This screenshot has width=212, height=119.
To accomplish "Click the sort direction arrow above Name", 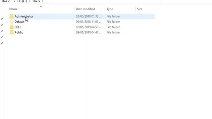I will [41, 6].
